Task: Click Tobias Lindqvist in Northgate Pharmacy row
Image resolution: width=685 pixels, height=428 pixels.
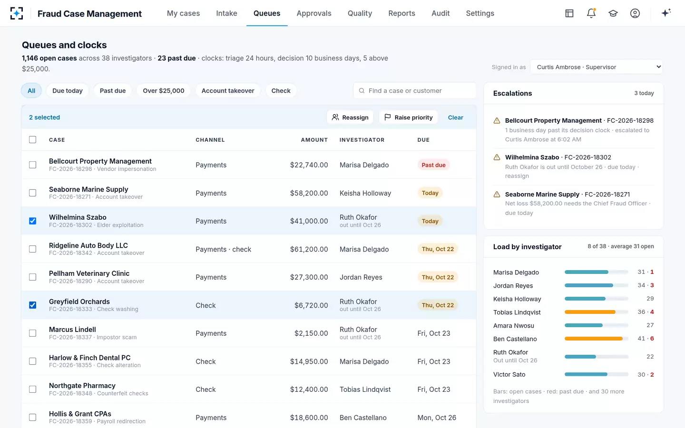Action: click(365, 389)
